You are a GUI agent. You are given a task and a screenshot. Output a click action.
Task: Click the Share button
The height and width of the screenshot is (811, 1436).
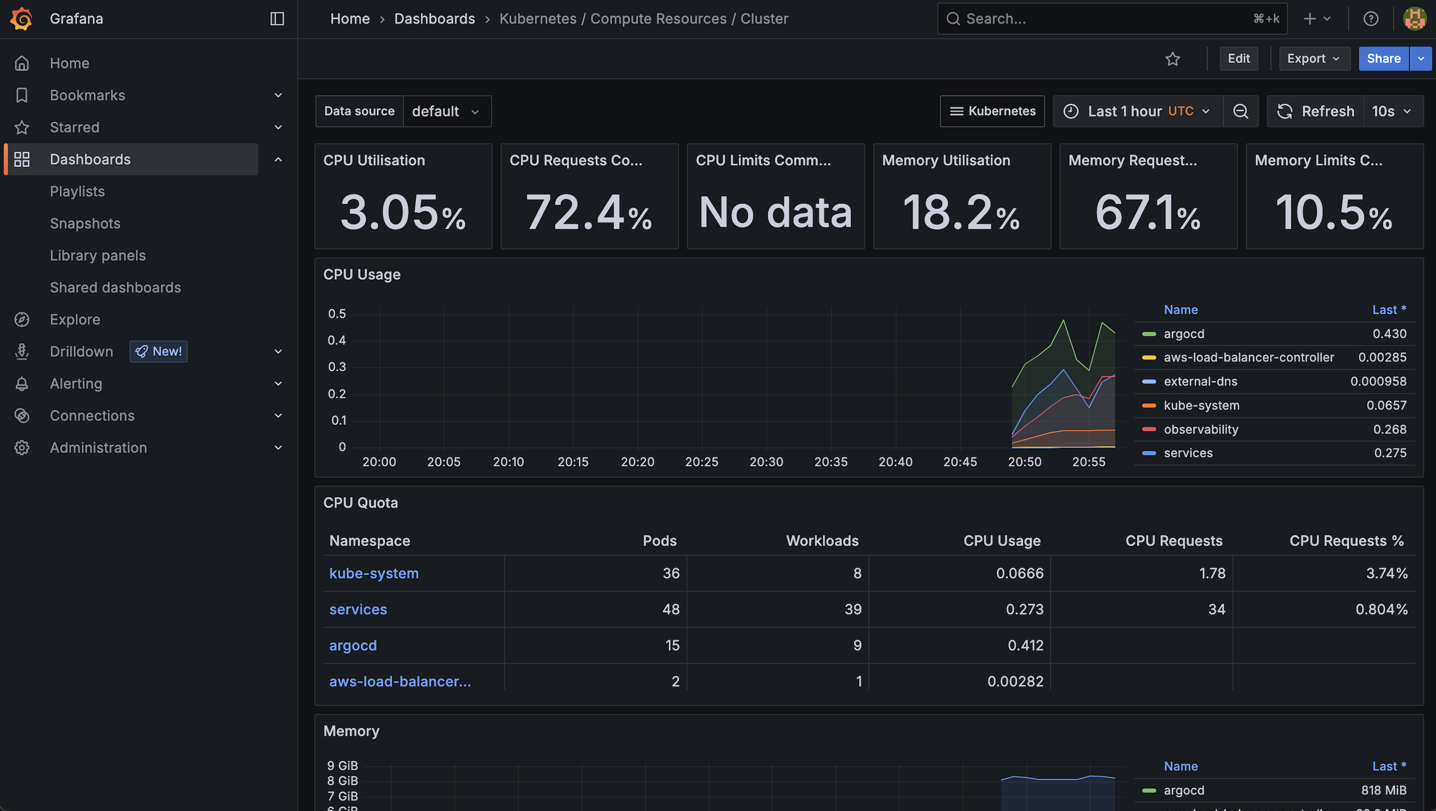tap(1384, 58)
